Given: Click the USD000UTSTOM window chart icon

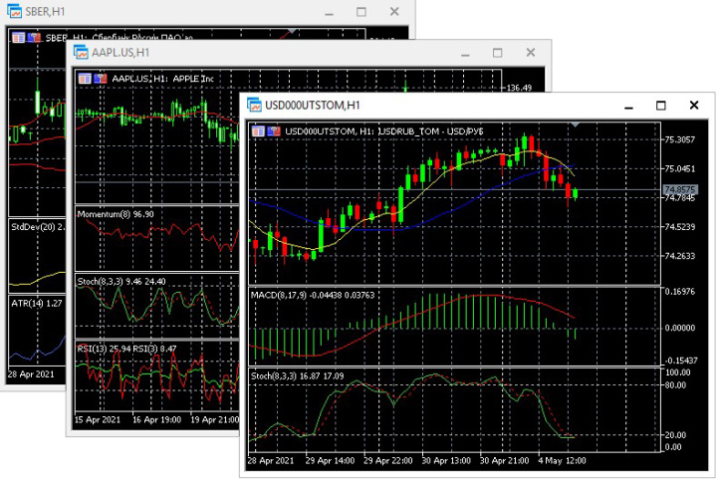Looking at the screenshot, I should pos(253,106).
